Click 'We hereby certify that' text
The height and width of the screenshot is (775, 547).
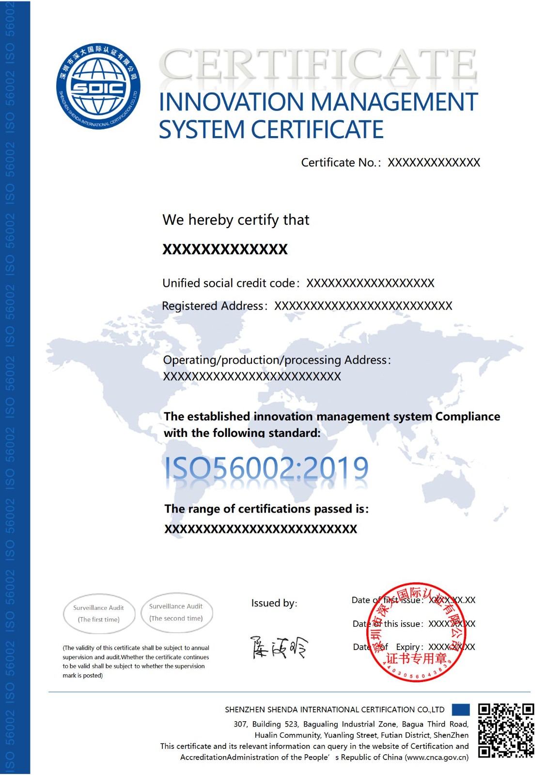tap(235, 220)
